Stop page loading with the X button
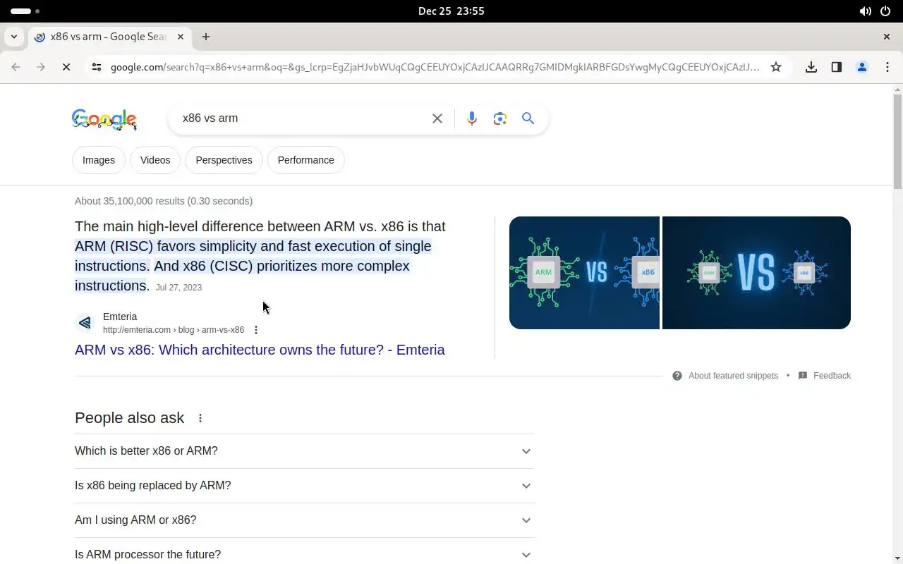This screenshot has height=564, width=903. pos(66,67)
